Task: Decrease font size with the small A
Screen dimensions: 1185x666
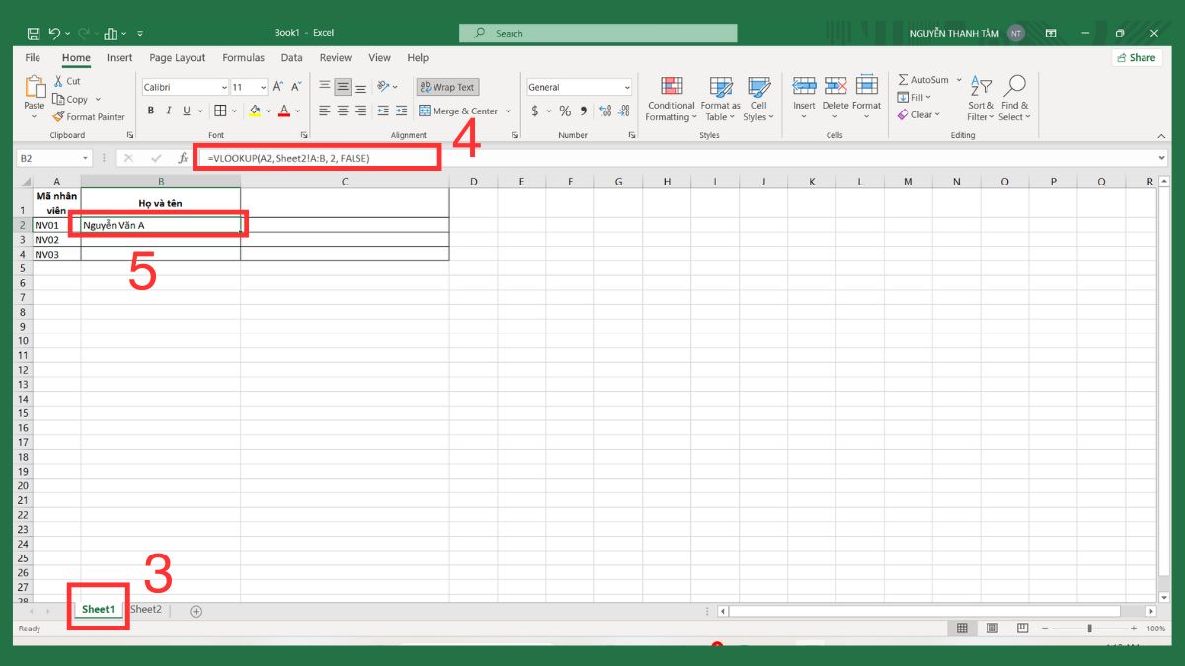Action: [x=296, y=87]
